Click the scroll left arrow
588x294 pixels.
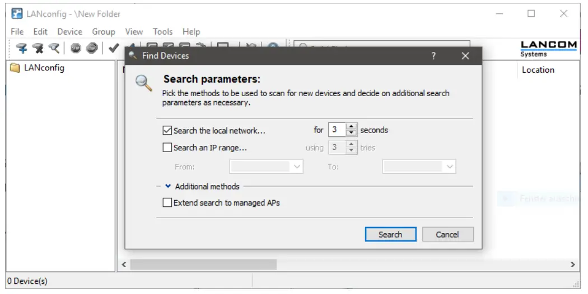point(124,264)
